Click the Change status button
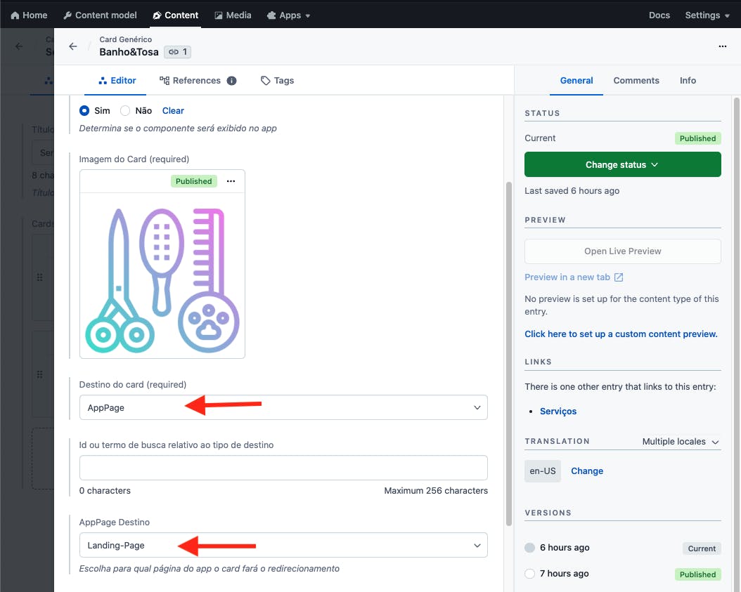 tap(622, 164)
